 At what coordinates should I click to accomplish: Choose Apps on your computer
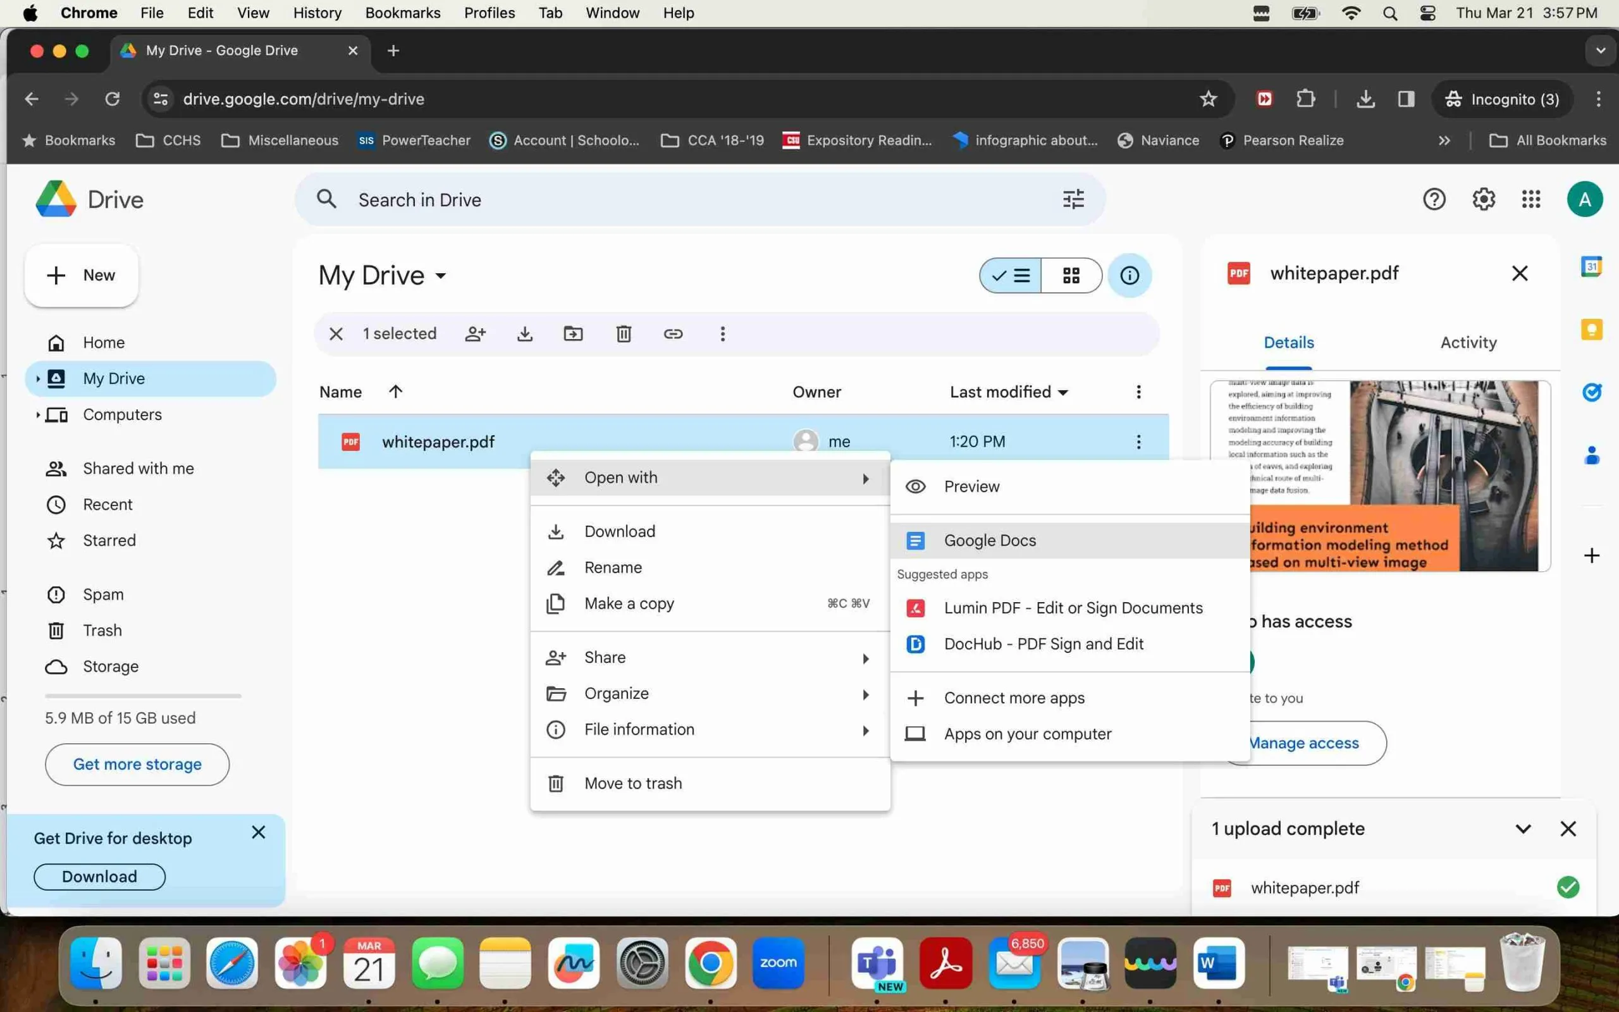point(1070,734)
